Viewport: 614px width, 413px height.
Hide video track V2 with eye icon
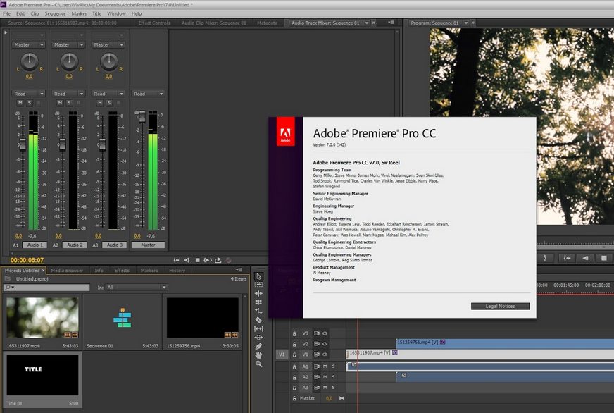point(325,344)
